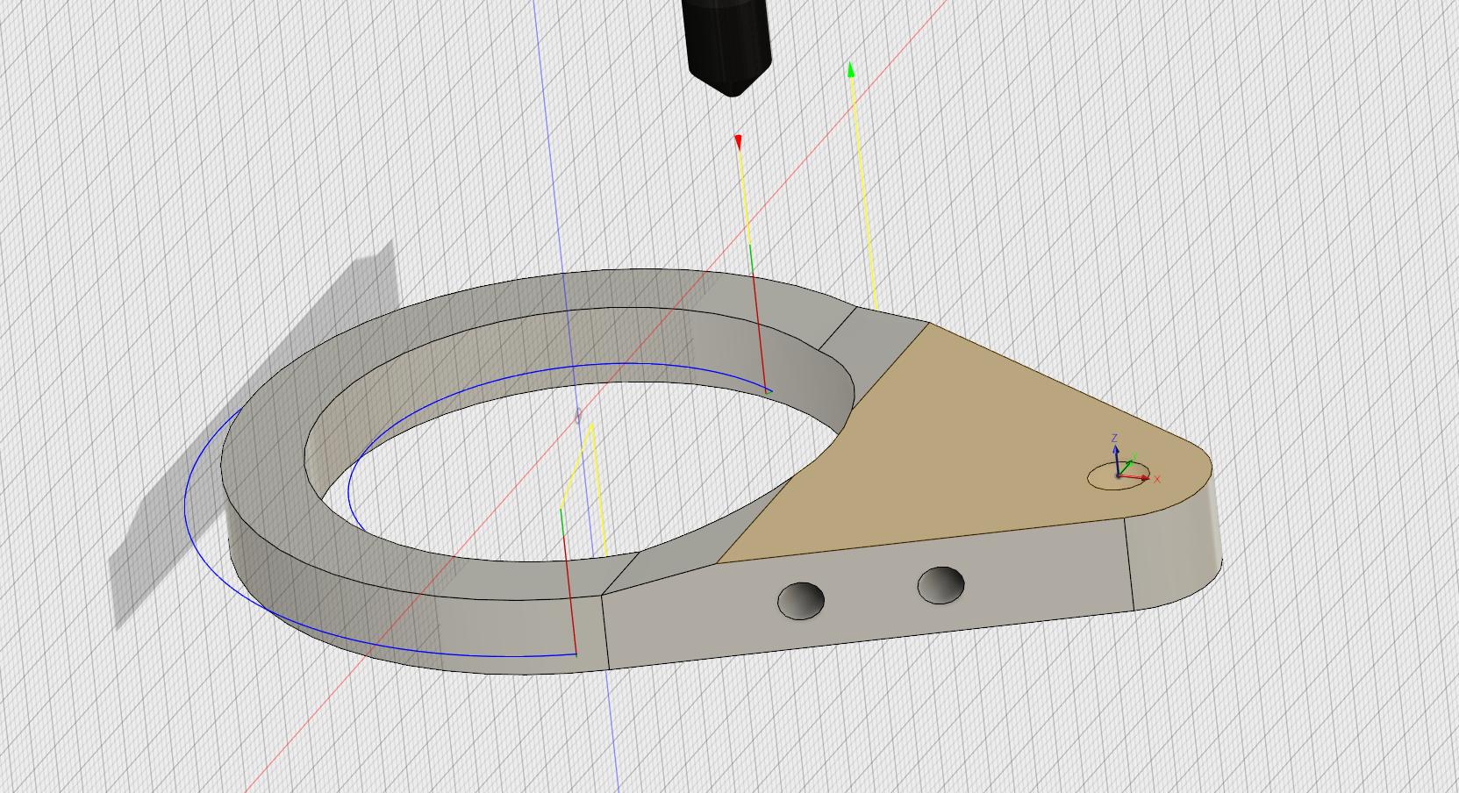Viewport: 1459px width, 793px height.
Task: Click the X axis label on the triad
Action: coord(1157,479)
